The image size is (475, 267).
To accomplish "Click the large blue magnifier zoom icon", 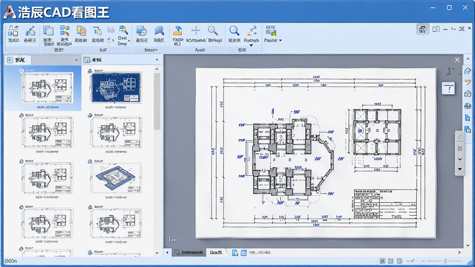I will (234, 31).
